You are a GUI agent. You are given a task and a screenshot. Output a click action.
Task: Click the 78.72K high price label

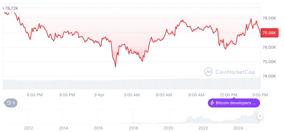[x=11, y=8]
